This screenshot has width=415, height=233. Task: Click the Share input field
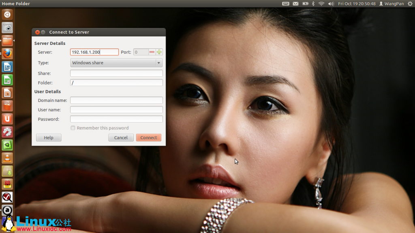116,73
